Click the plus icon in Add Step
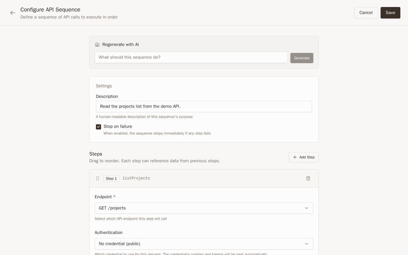Screen dimensions: 408x255 [x=295, y=157]
